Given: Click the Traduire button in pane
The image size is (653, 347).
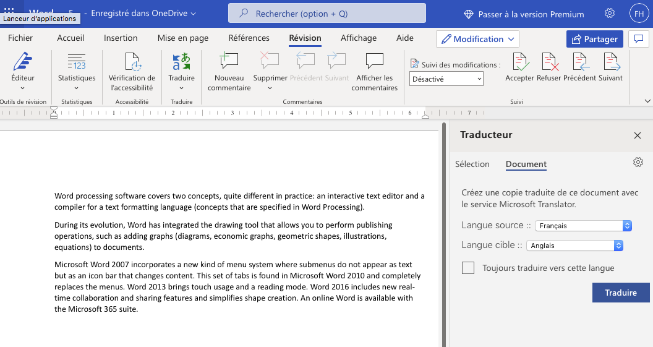Looking at the screenshot, I should [x=621, y=293].
